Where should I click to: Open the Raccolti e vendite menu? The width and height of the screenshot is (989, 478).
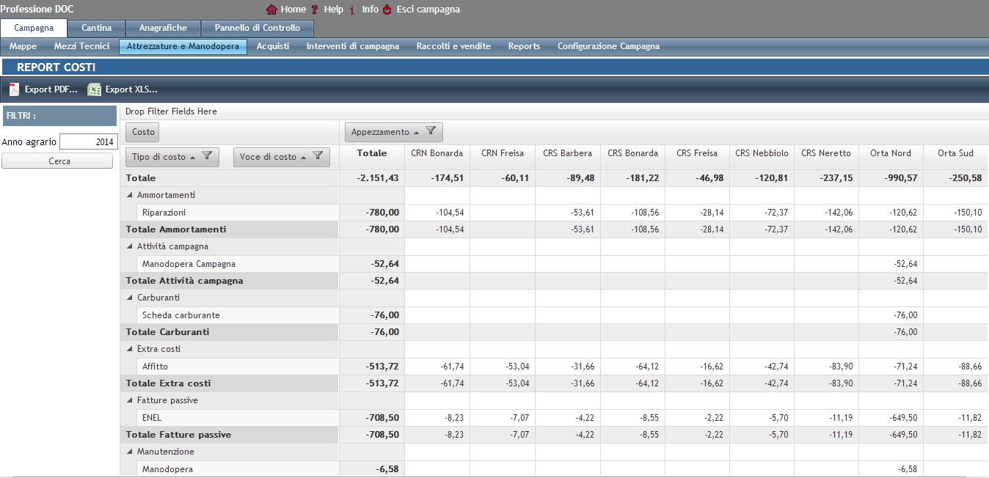click(453, 46)
